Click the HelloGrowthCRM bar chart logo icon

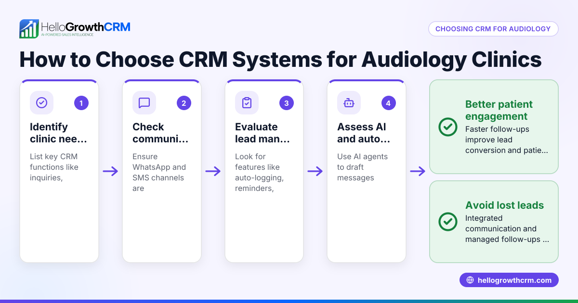[29, 29]
